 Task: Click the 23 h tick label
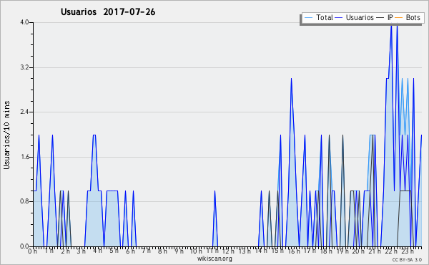coord(408,251)
